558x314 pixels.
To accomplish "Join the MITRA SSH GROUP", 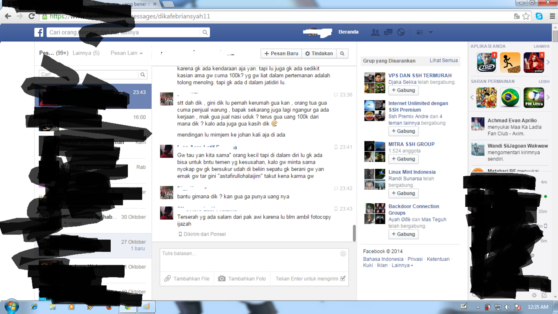I will pyautogui.click(x=403, y=159).
